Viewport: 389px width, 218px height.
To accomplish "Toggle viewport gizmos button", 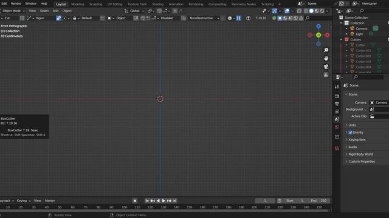I will pos(275,11).
